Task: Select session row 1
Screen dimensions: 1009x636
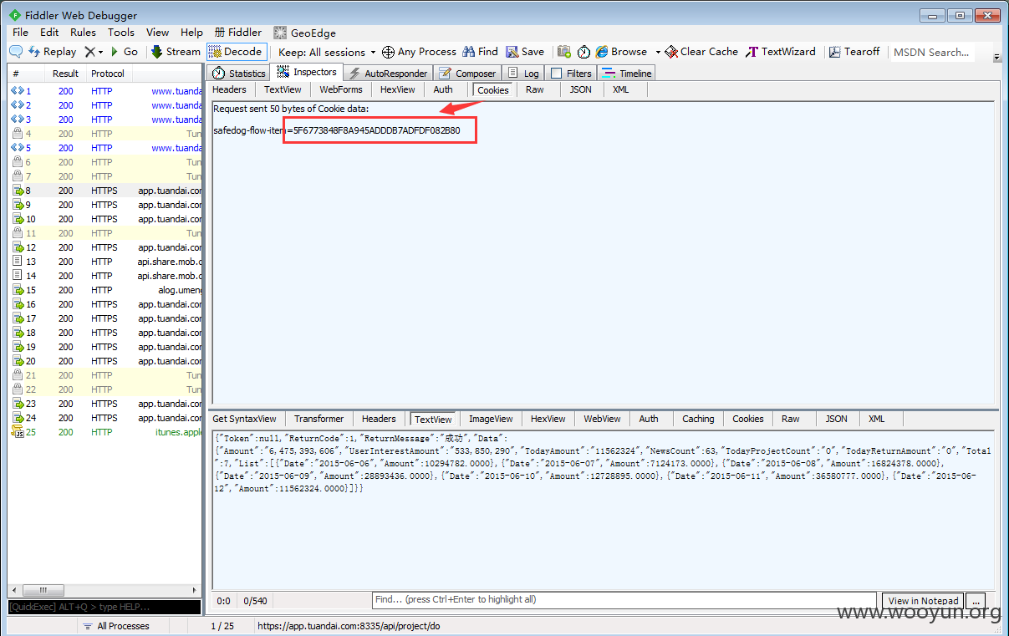Action: (x=105, y=91)
